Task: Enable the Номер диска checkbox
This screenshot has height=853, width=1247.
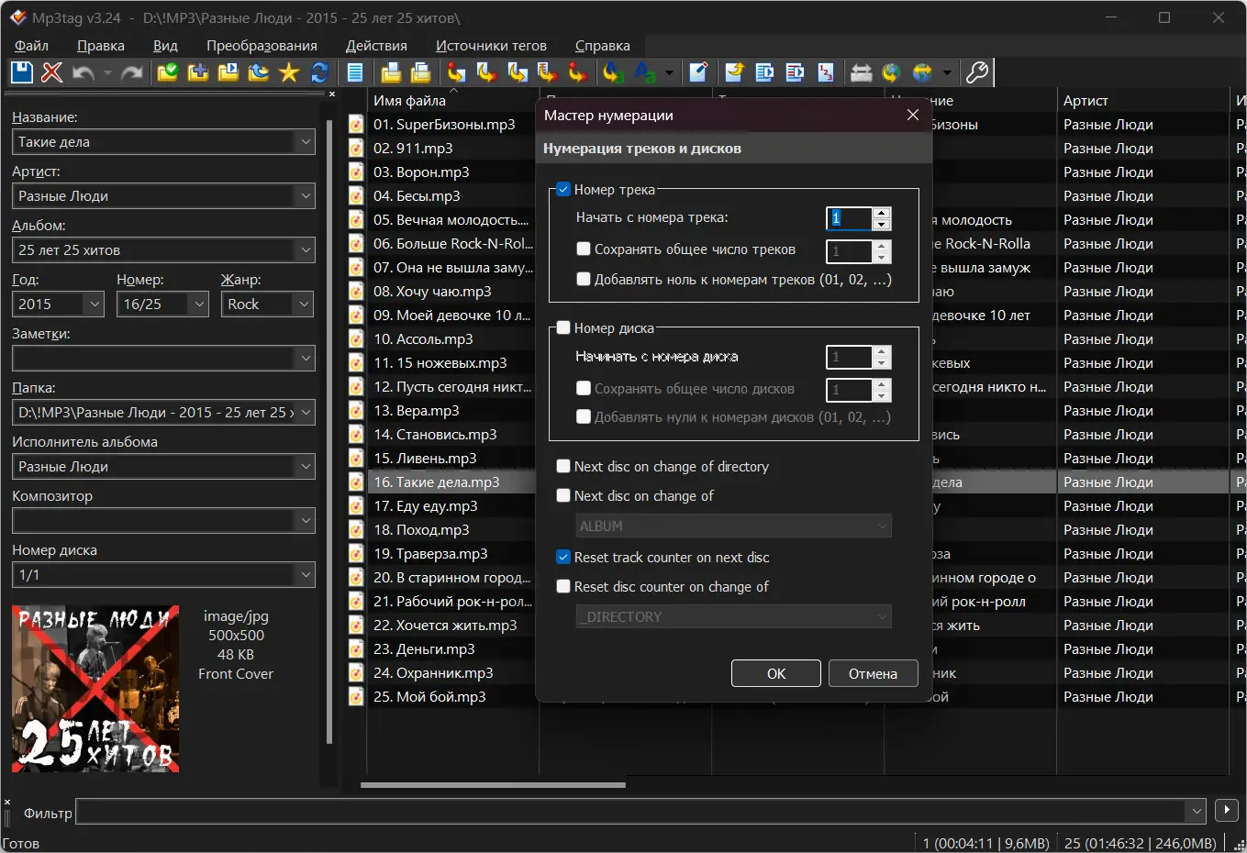Action: 562,327
